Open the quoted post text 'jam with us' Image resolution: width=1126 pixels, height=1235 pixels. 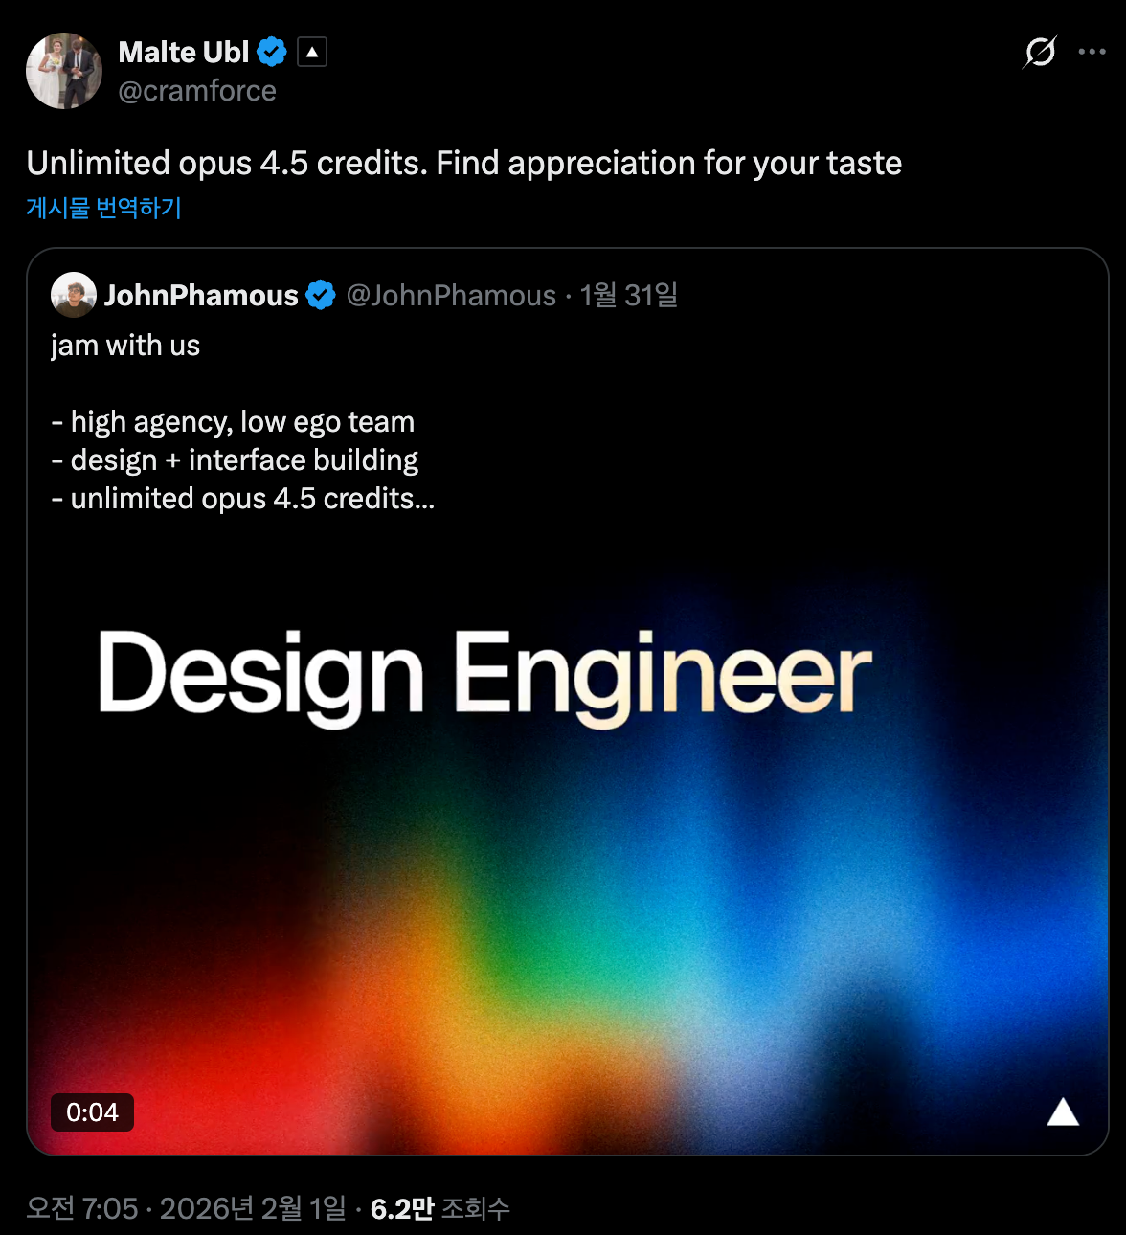pyautogui.click(x=125, y=345)
